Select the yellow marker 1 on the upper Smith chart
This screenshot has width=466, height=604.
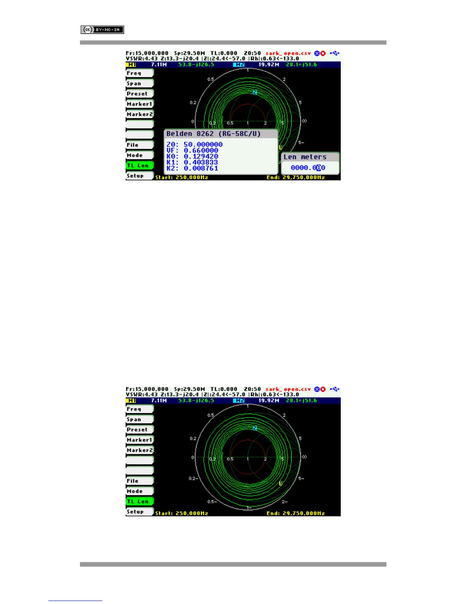click(281, 148)
